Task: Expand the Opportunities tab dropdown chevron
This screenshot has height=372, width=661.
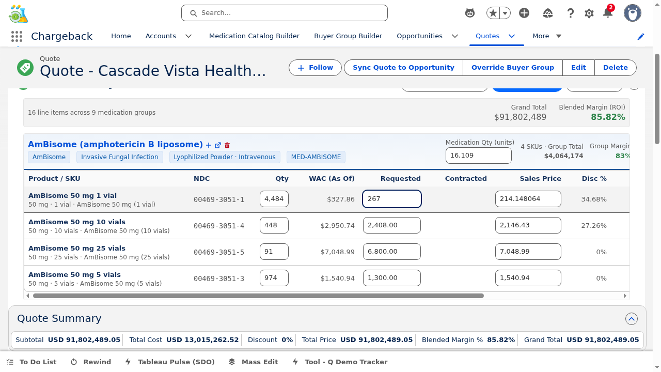Action: coord(455,36)
